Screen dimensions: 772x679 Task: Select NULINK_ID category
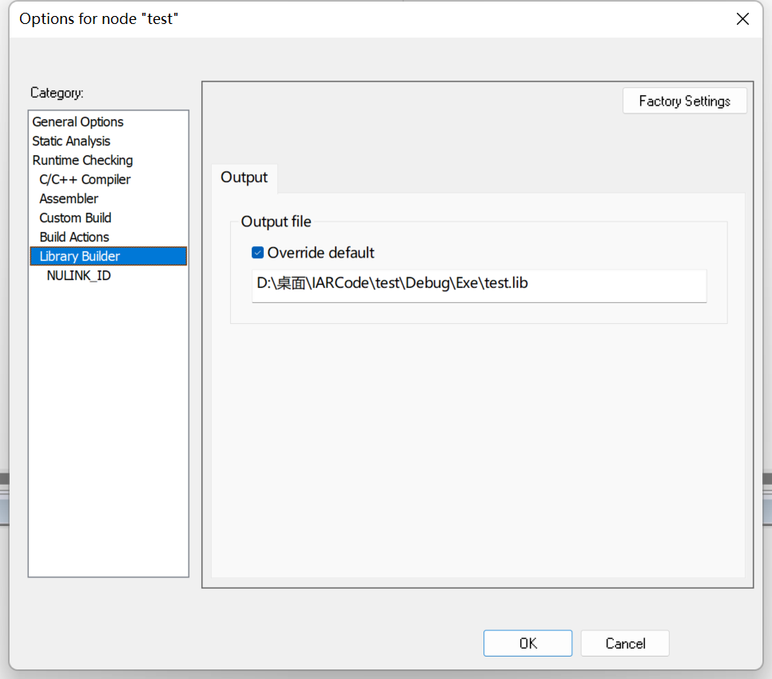click(x=79, y=275)
